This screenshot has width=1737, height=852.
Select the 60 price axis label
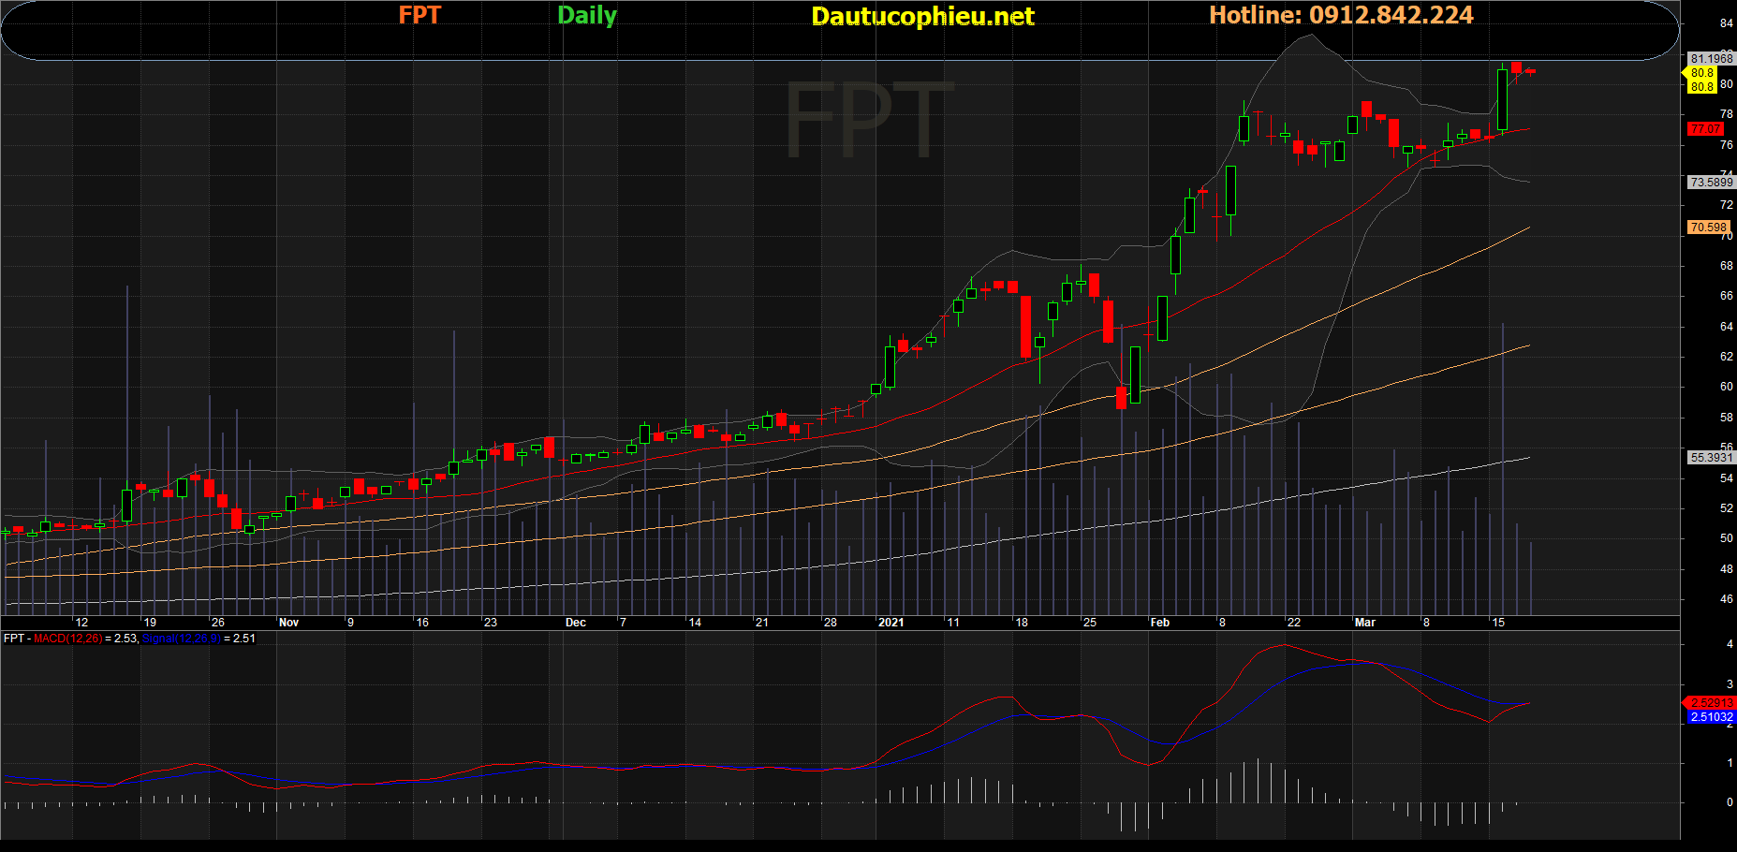click(1727, 387)
